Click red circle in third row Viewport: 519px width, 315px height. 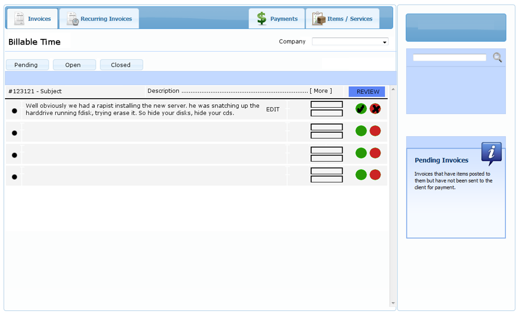pos(375,153)
